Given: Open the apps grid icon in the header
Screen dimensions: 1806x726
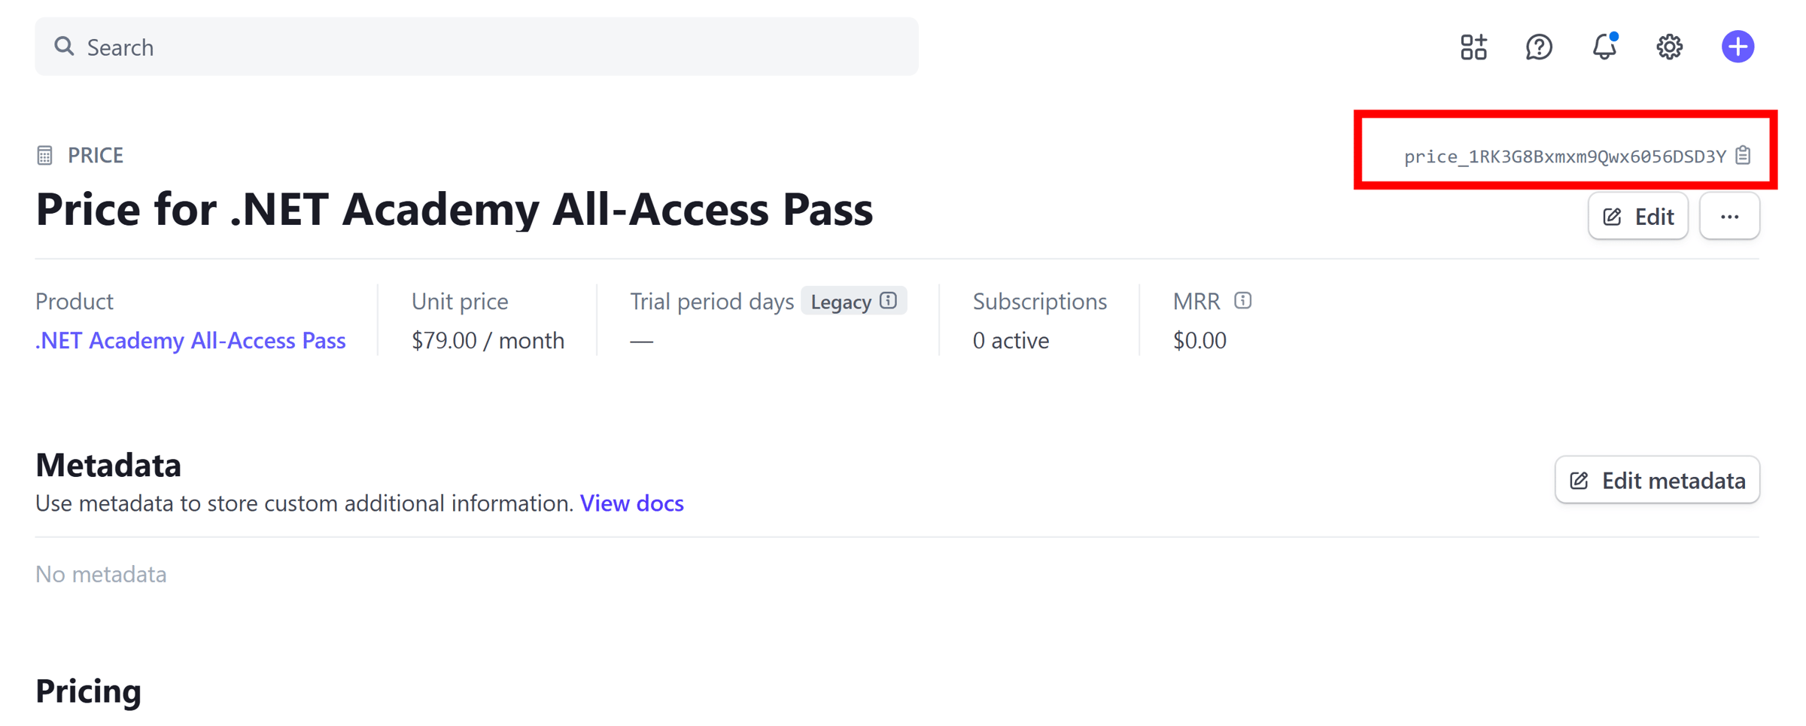Looking at the screenshot, I should point(1473,47).
